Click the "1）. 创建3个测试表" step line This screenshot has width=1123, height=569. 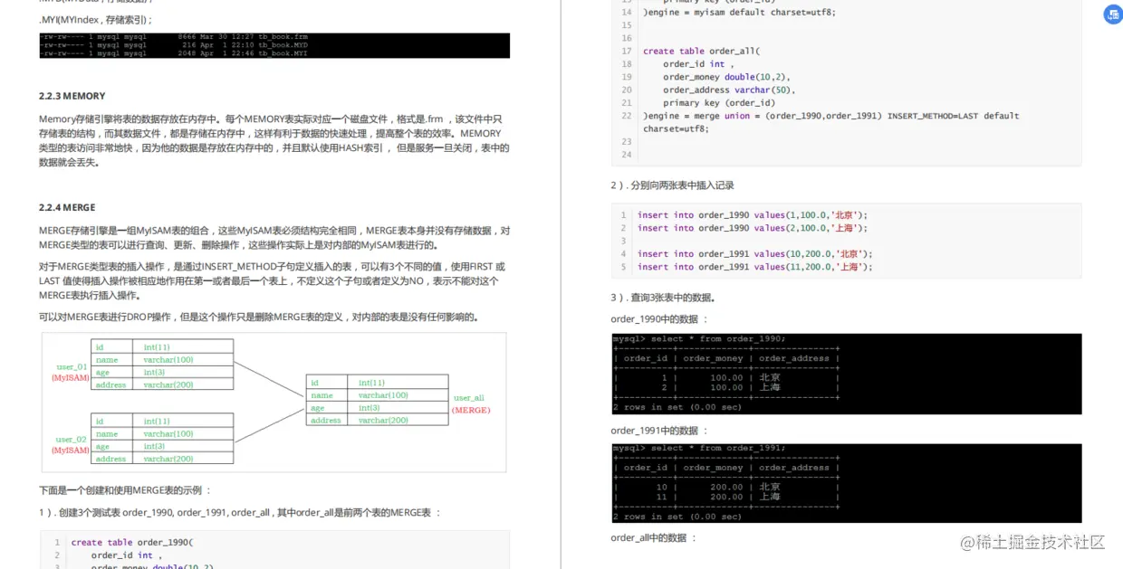pos(240,512)
